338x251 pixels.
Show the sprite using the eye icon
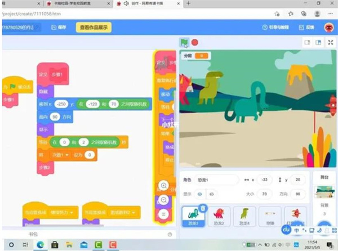[199, 193]
